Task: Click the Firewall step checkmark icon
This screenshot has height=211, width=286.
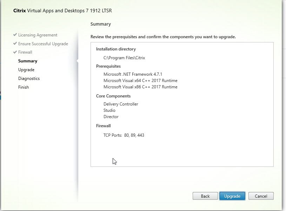Action: (15, 52)
